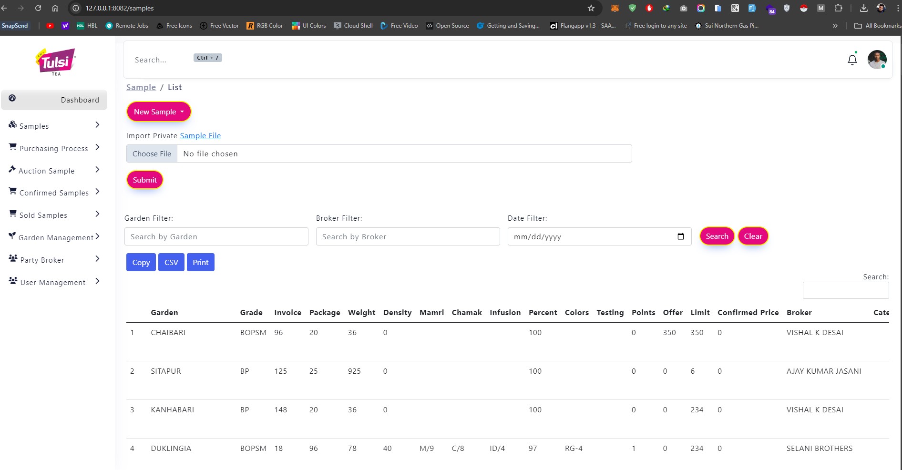902x470 pixels.
Task: Focus the Search by Garden field
Action: coord(216,237)
